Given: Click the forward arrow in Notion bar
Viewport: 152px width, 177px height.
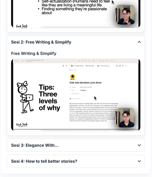Looking at the screenshot, I should [x=69, y=66].
